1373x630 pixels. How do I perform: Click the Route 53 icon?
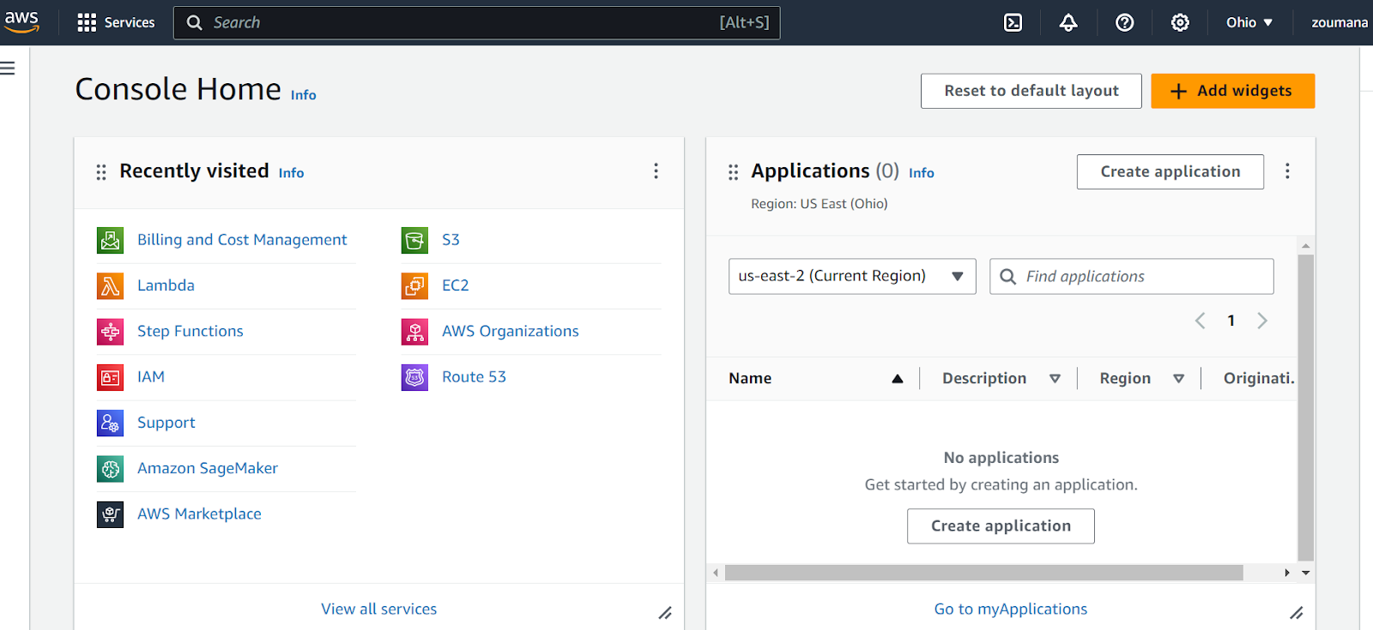[414, 377]
